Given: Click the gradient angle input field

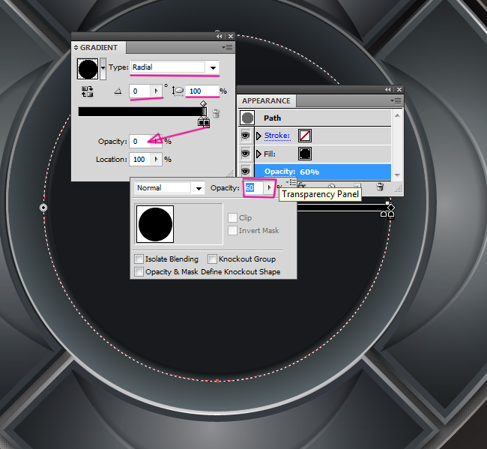Looking at the screenshot, I should pos(140,91).
